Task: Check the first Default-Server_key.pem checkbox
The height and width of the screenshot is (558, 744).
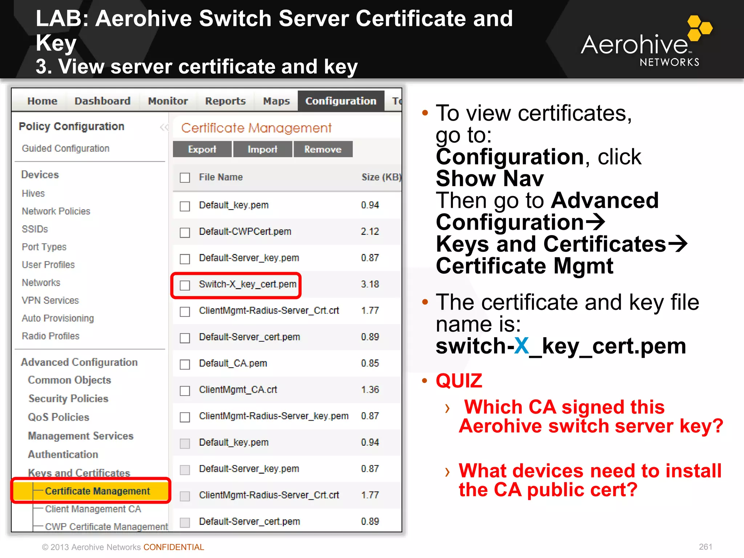Action: [185, 259]
